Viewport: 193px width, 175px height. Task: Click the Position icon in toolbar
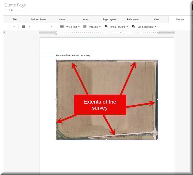coord(85,27)
